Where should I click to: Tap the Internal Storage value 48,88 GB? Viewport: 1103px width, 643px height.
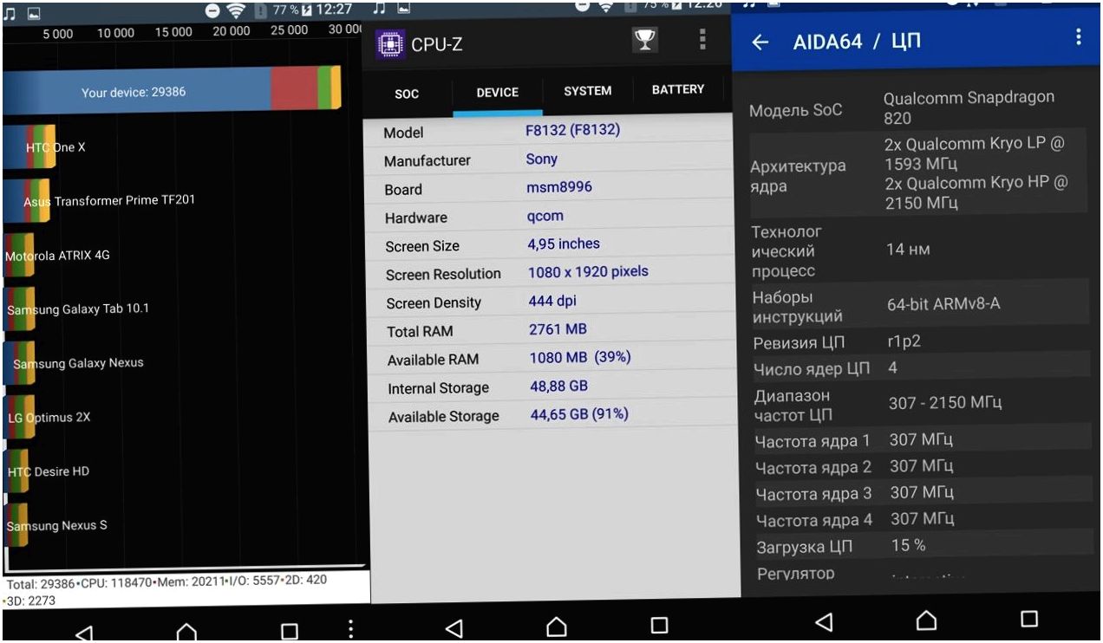pyautogui.click(x=559, y=386)
